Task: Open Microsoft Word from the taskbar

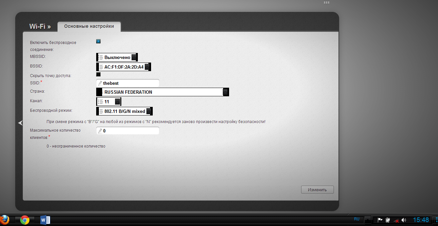Action: tap(45, 220)
